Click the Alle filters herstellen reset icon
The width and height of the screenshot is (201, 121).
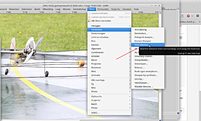pyautogui.click(x=89, y=21)
